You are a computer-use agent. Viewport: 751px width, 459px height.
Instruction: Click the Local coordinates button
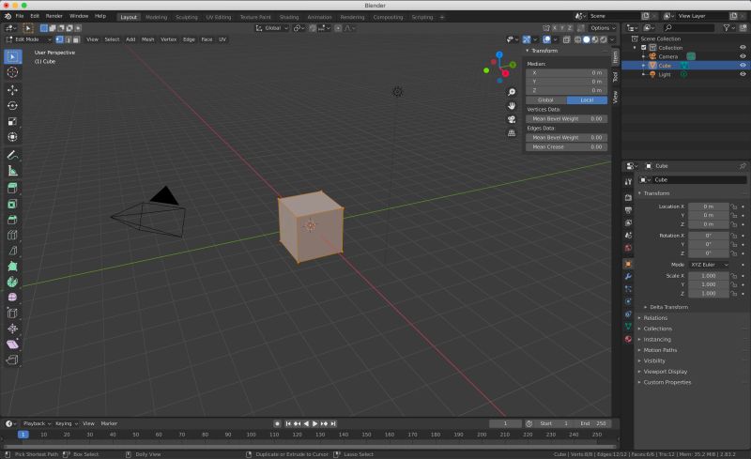pos(588,100)
